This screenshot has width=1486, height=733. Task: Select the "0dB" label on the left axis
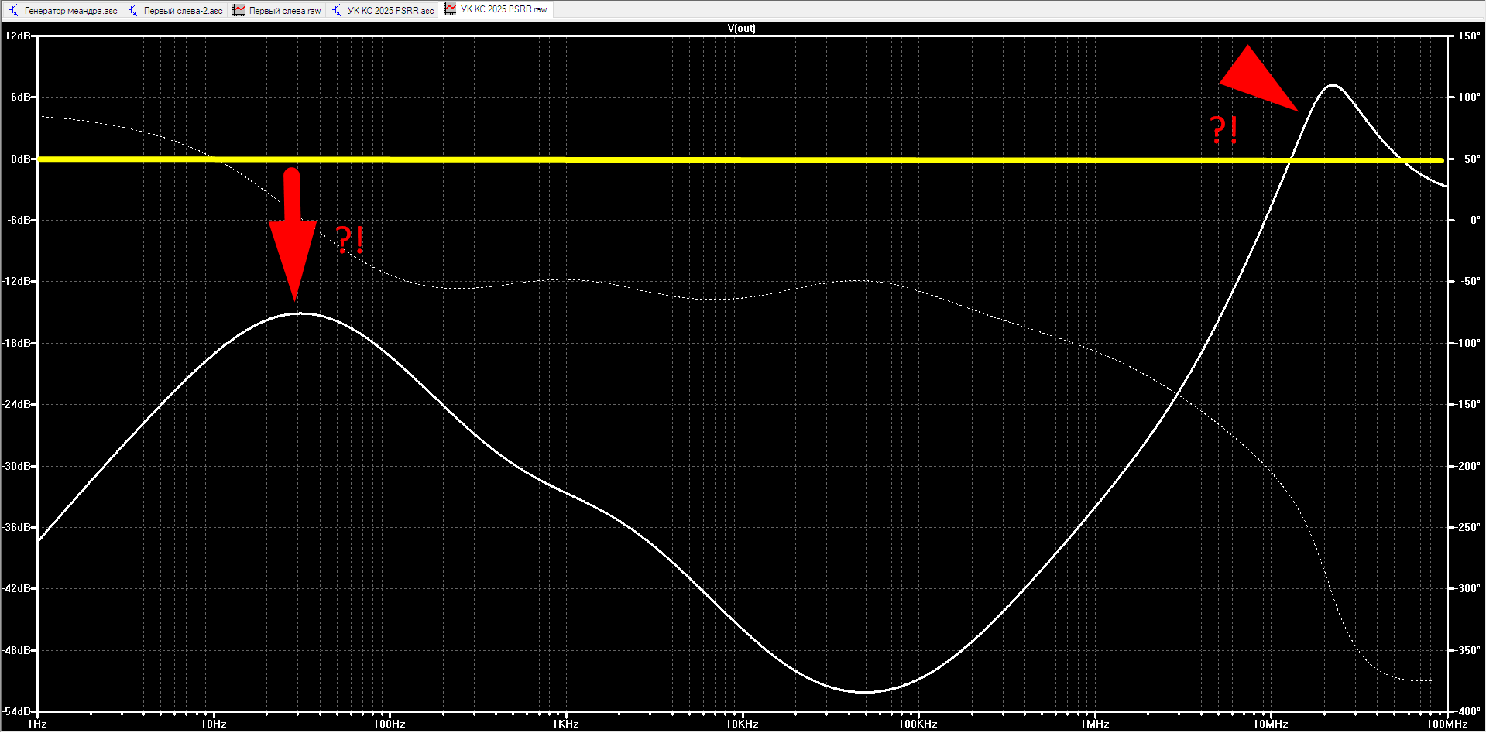click(21, 159)
